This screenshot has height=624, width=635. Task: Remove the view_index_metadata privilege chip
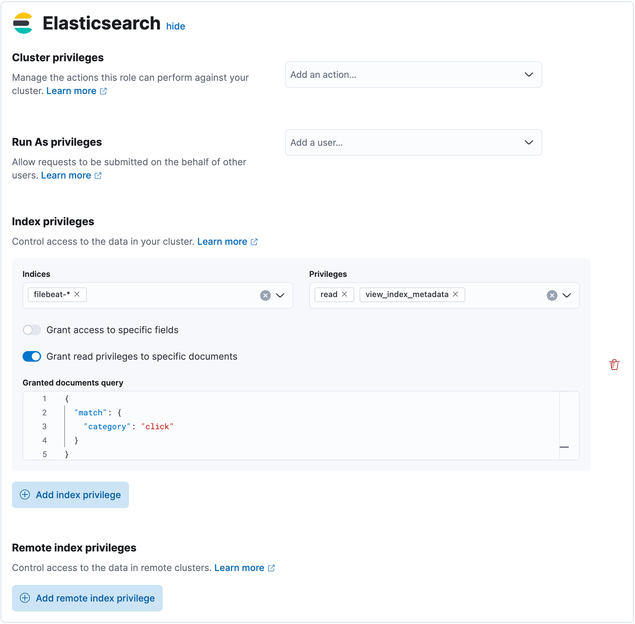pyautogui.click(x=455, y=294)
